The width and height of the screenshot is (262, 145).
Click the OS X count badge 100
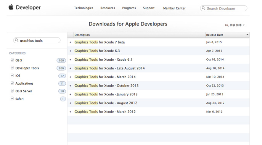(x=61, y=60)
